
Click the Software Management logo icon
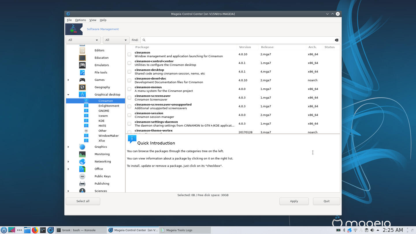(x=74, y=29)
